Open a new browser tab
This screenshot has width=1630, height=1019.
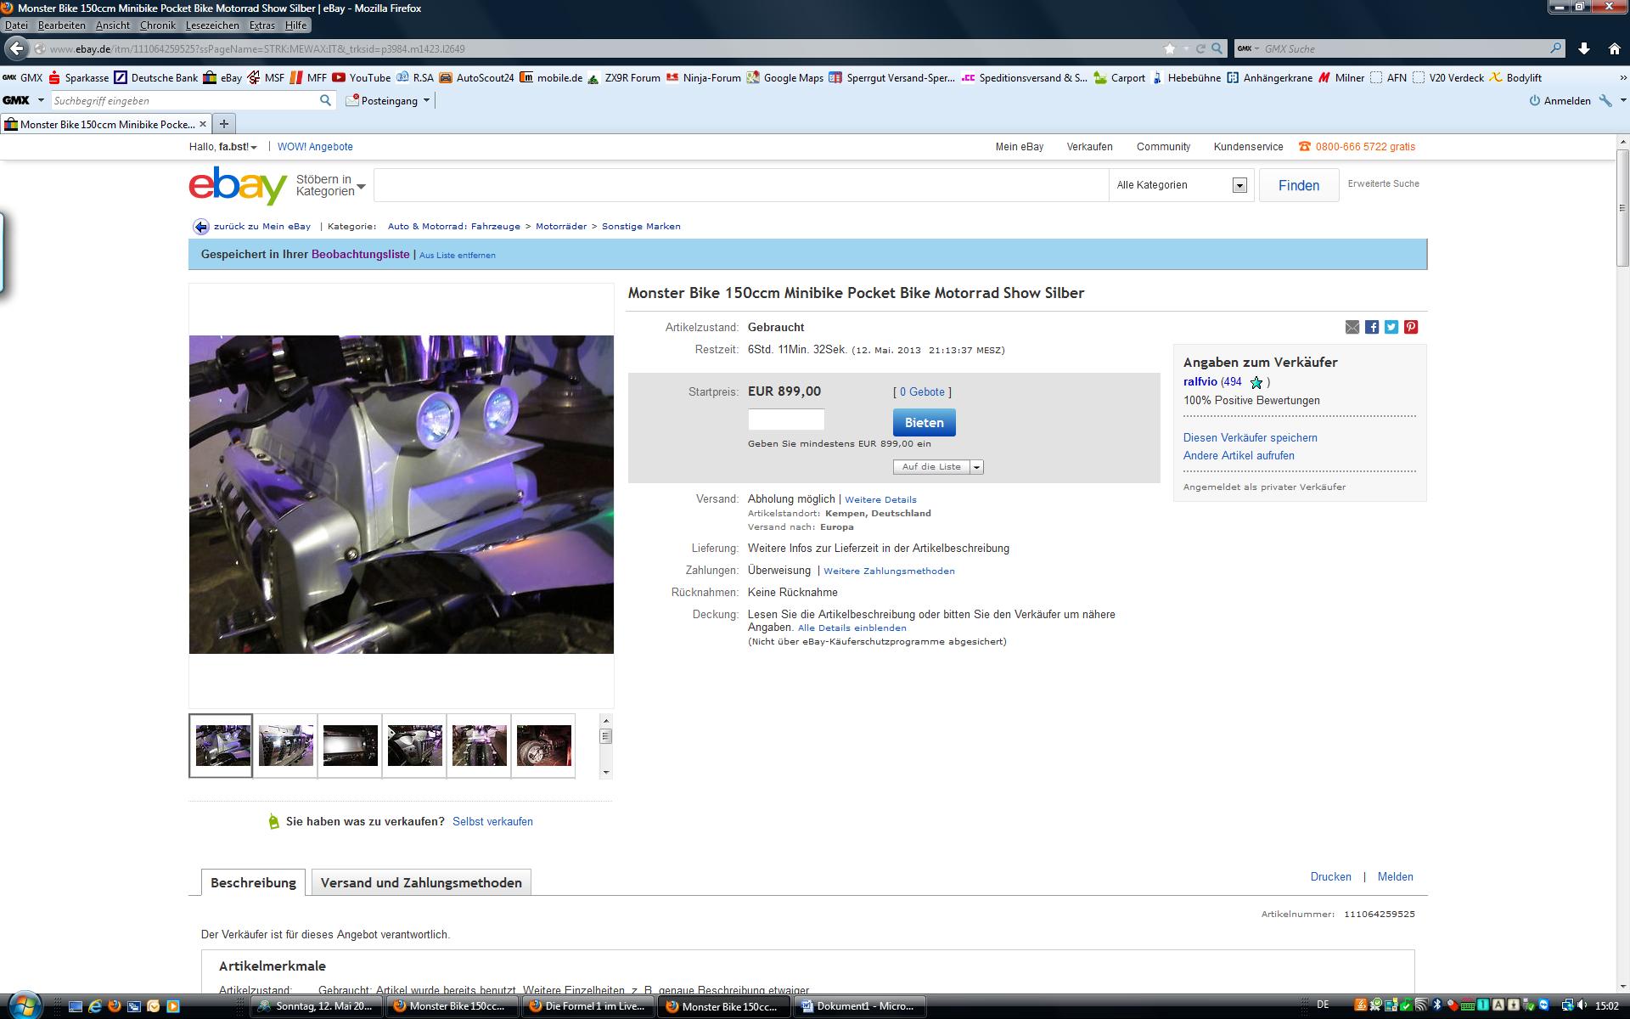pyautogui.click(x=224, y=124)
